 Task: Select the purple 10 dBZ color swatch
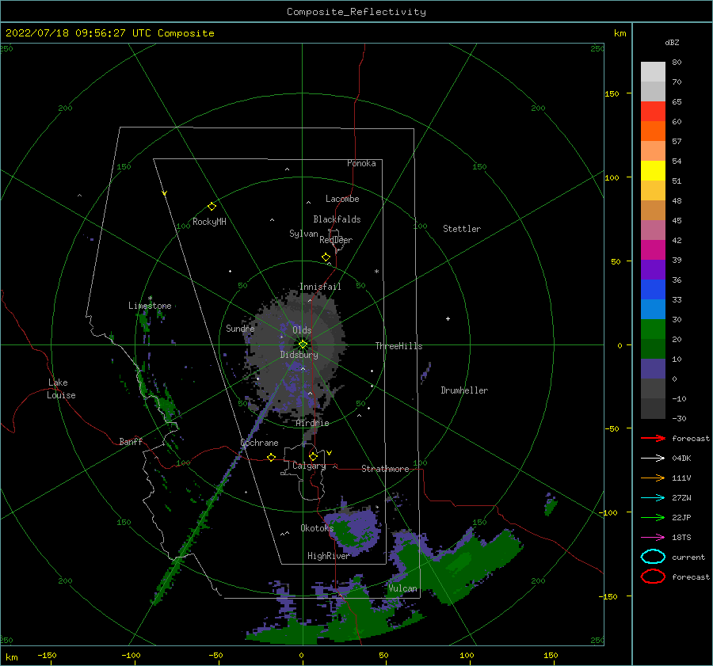tap(653, 368)
